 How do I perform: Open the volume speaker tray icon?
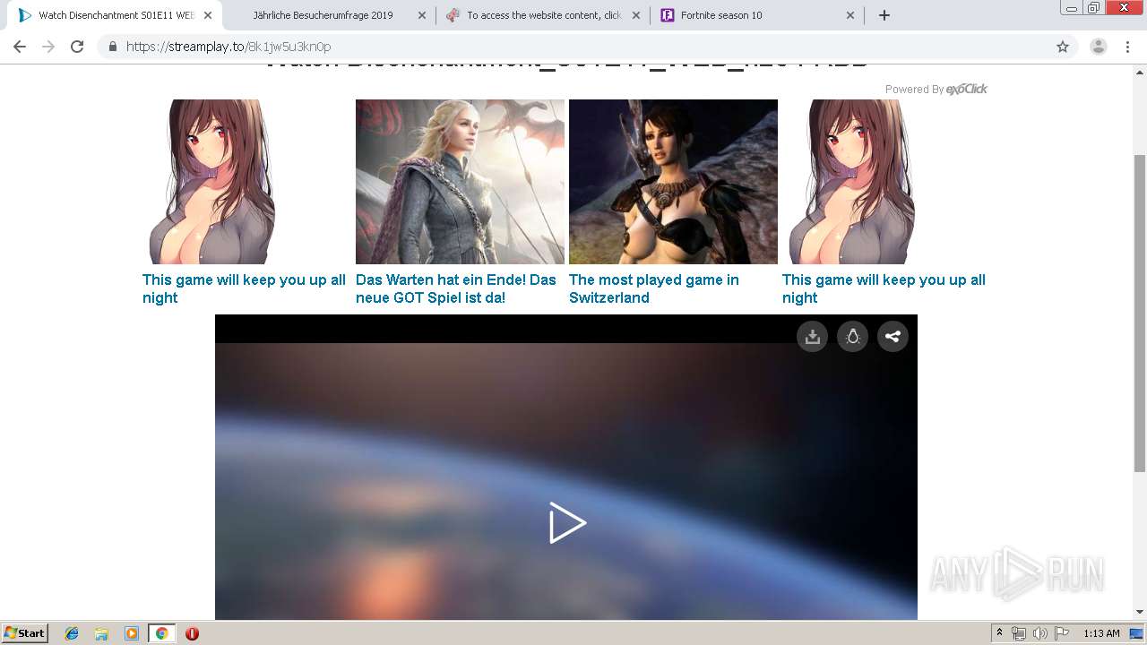tap(1040, 633)
